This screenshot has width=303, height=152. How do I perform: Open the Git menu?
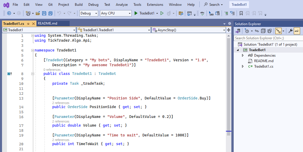51,5
